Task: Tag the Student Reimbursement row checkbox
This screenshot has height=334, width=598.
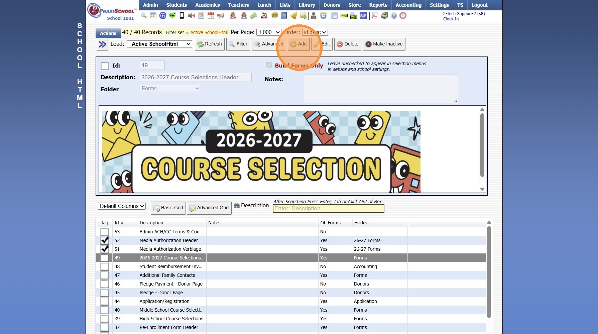Action: tap(105, 266)
